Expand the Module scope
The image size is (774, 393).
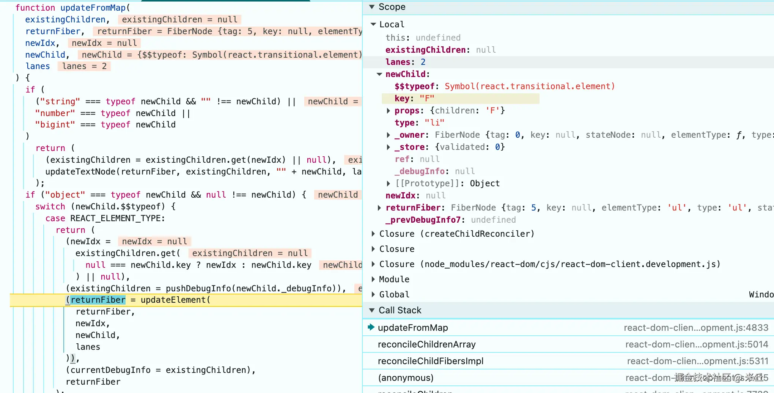click(373, 279)
